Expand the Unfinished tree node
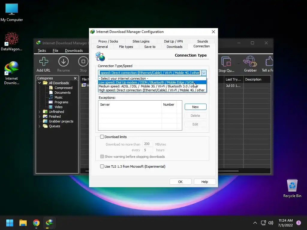Screen dimensions: 307x230 pyautogui.click(x=39, y=112)
